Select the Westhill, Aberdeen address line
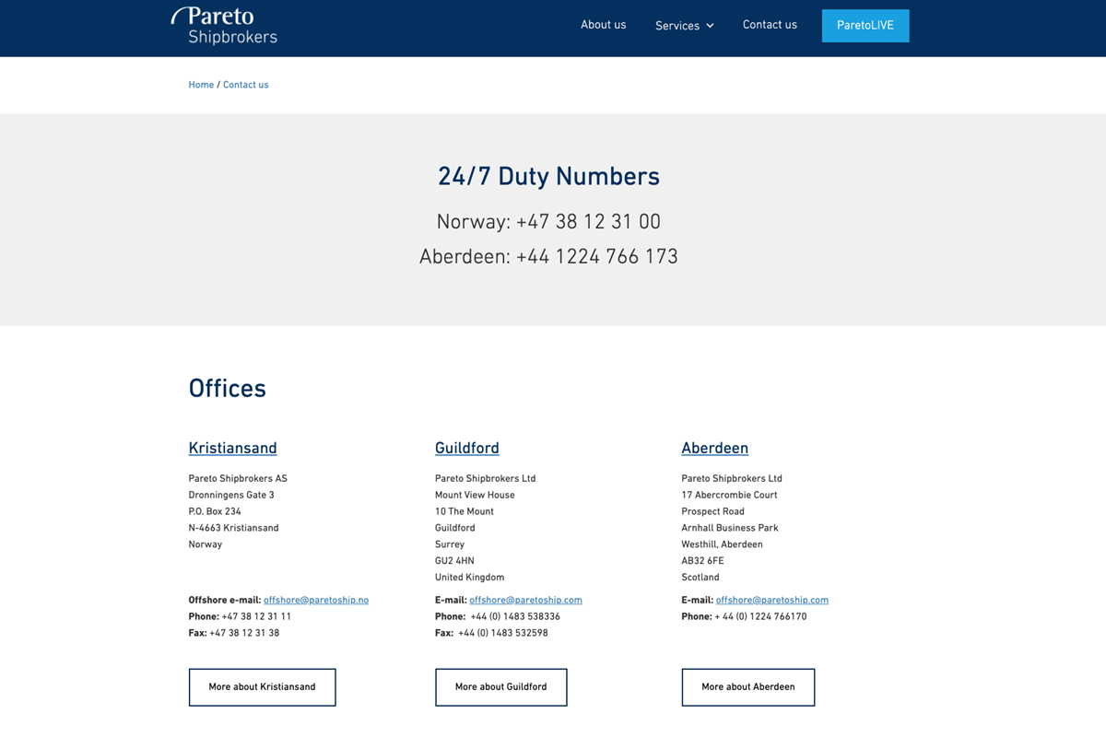The width and height of the screenshot is (1106, 737). click(x=723, y=545)
